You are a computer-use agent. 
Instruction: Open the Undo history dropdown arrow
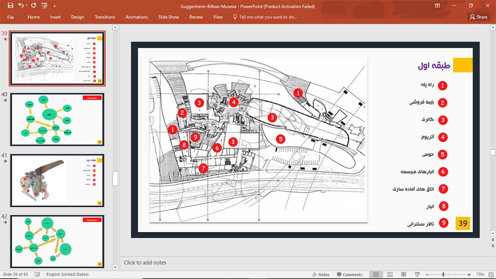[x=27, y=5]
